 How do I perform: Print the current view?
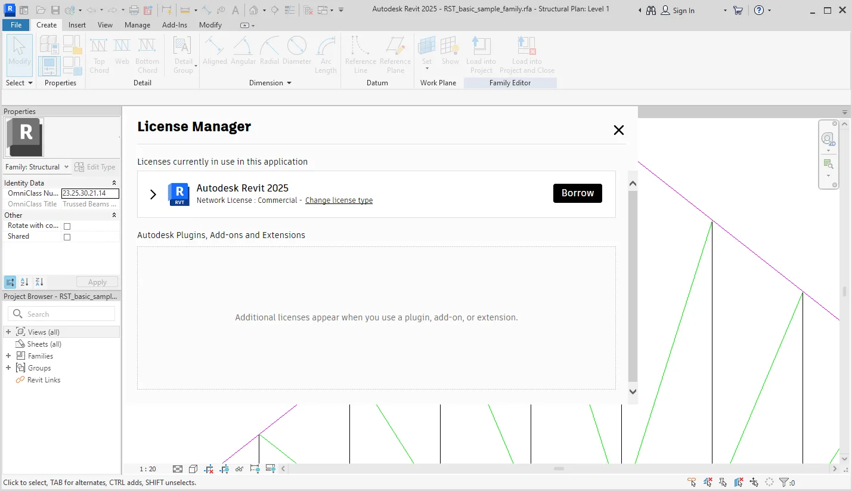134,10
